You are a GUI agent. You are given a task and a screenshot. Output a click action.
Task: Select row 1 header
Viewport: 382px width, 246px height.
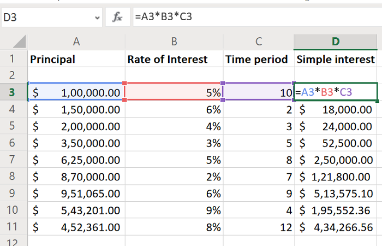[13, 59]
